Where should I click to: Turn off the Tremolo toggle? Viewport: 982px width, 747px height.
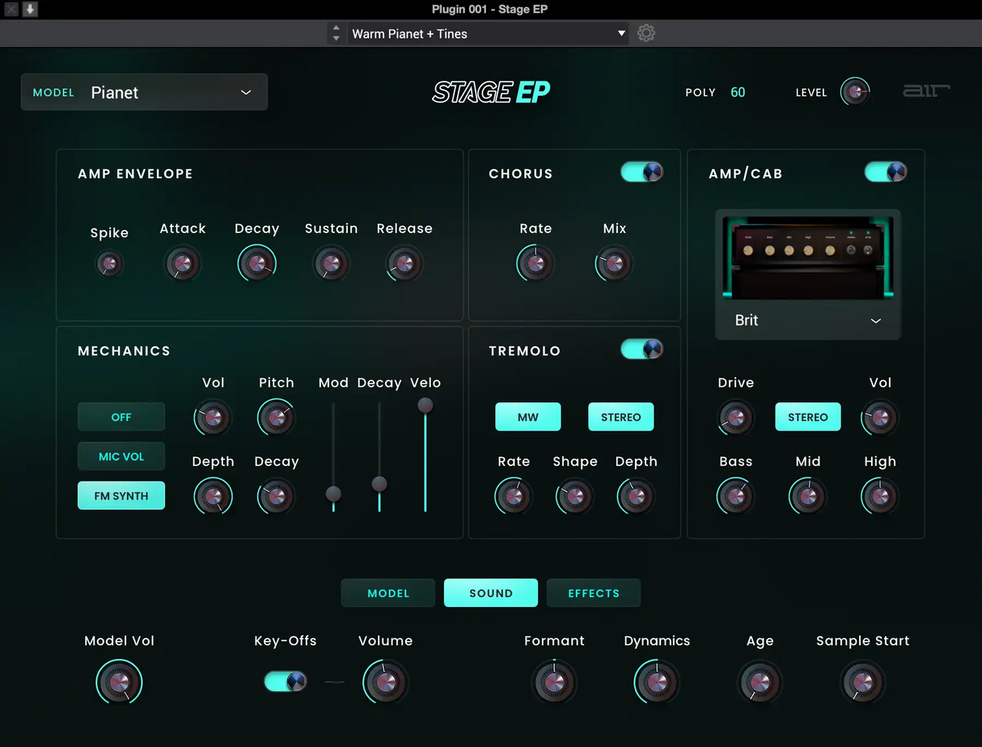pyautogui.click(x=641, y=349)
